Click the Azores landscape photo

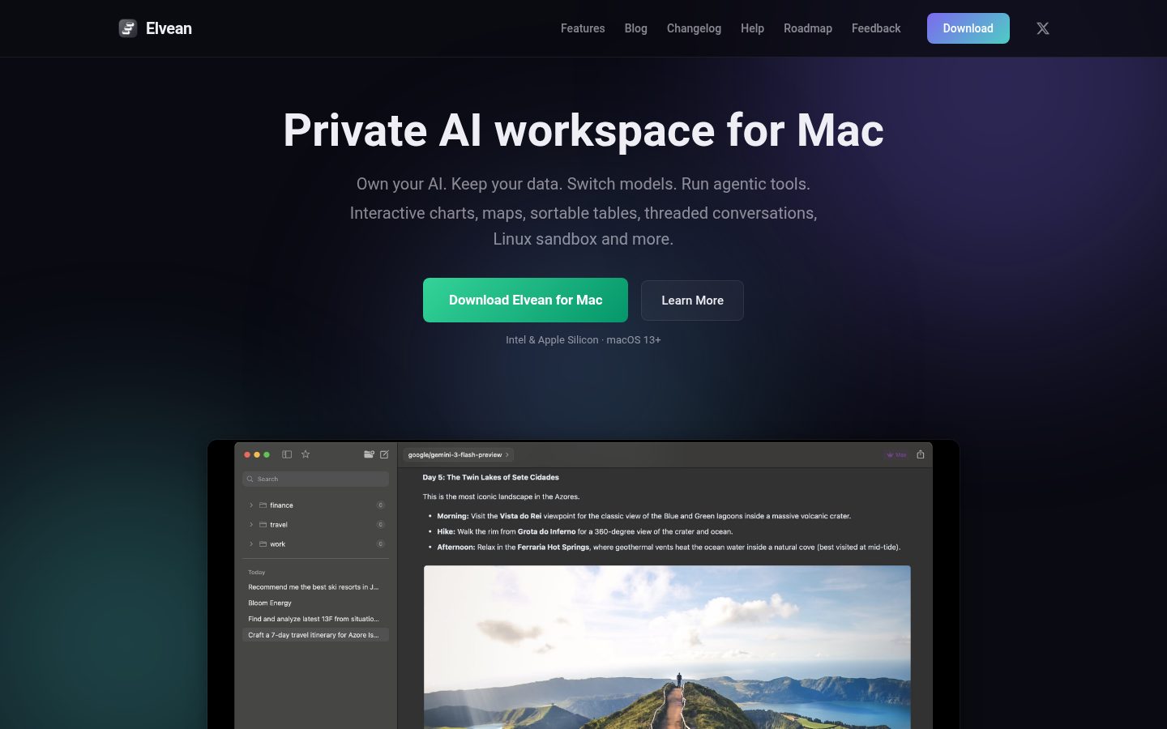pyautogui.click(x=667, y=647)
